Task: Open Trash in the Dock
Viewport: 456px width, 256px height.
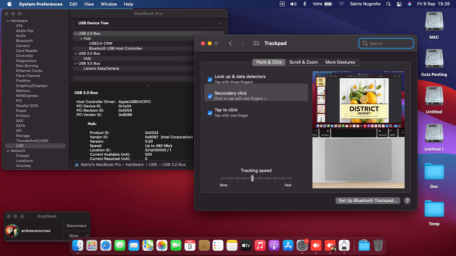Action: 378,246
